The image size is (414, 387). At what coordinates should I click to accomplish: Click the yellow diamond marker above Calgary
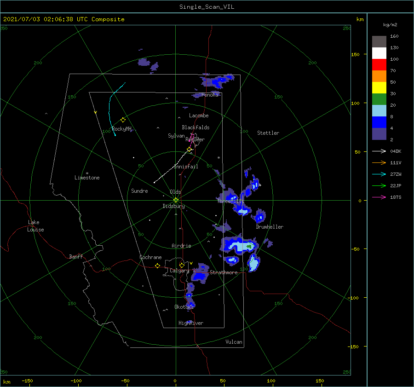coord(182,265)
